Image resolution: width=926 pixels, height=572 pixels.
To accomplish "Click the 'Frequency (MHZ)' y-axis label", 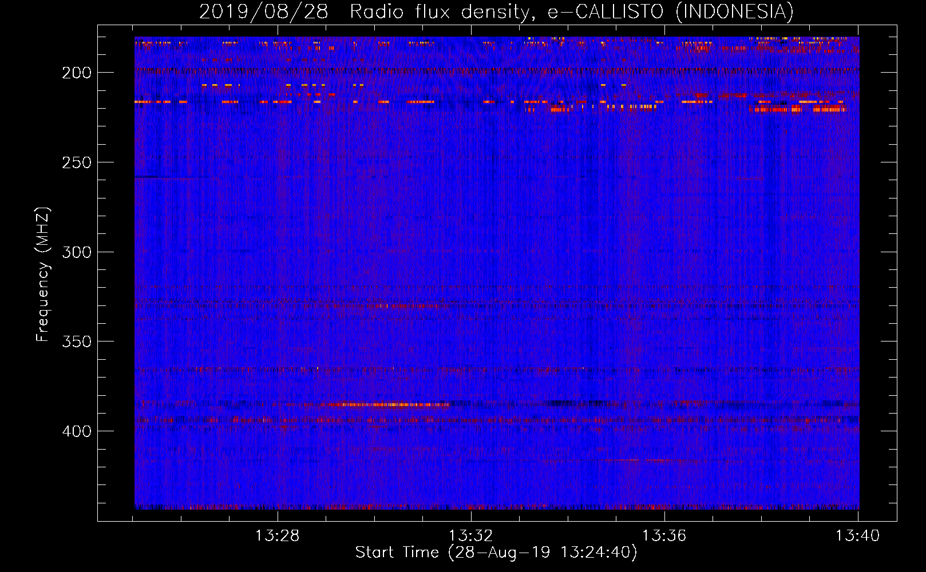I will coord(43,275).
